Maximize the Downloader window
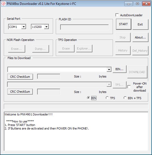 pos(137,4)
